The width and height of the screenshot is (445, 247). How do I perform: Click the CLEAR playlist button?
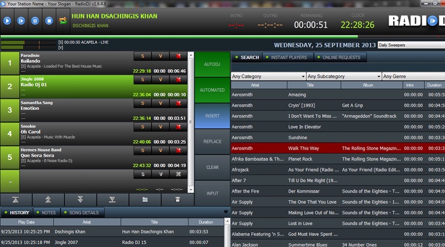coord(212,167)
